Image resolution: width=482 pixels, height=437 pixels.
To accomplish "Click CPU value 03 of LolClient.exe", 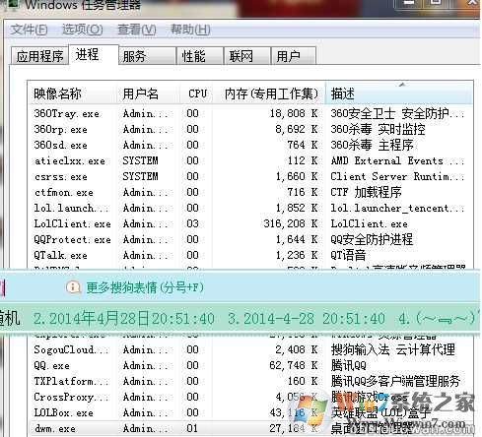I will click(192, 223).
